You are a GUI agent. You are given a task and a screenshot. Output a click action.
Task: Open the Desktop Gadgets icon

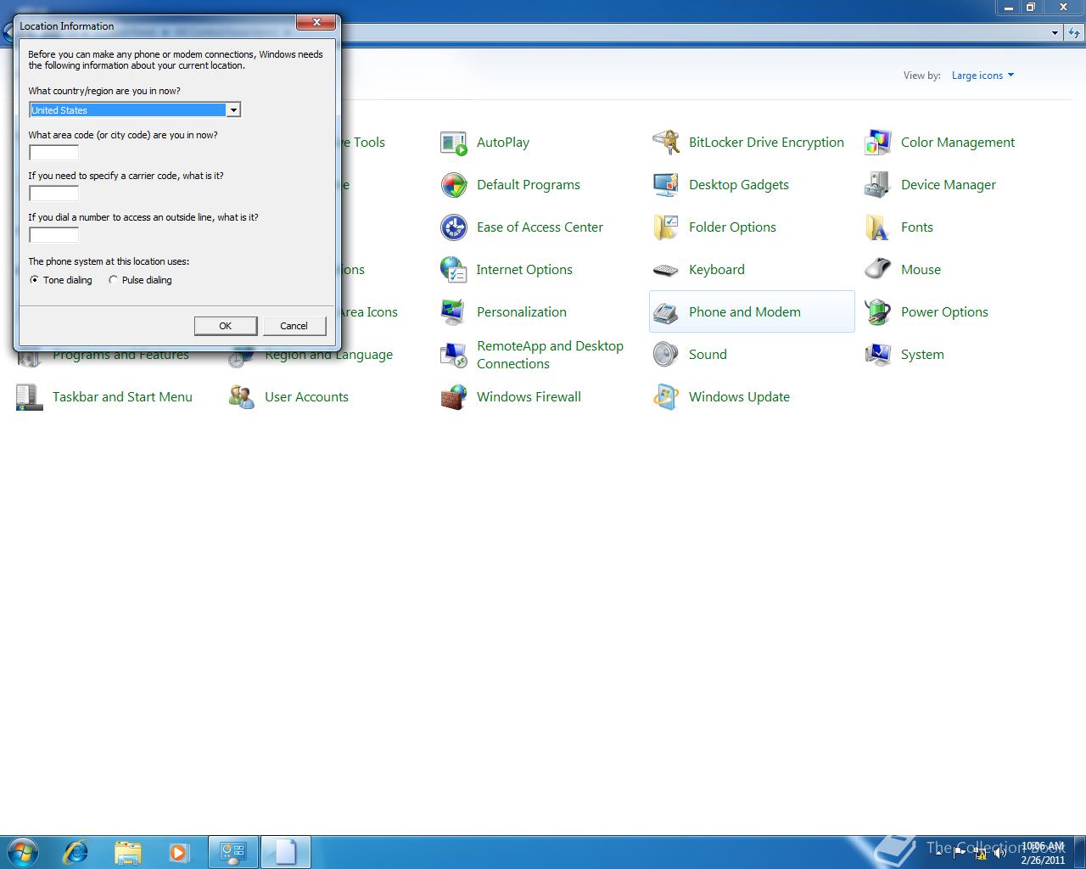point(666,185)
